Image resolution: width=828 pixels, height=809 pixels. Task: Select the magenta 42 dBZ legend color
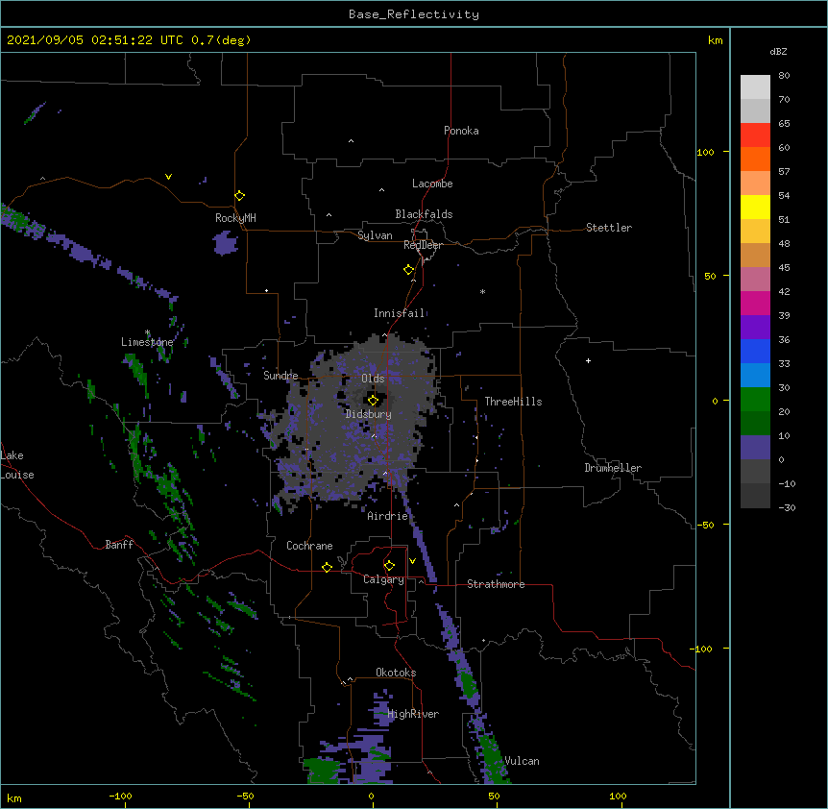755,303
